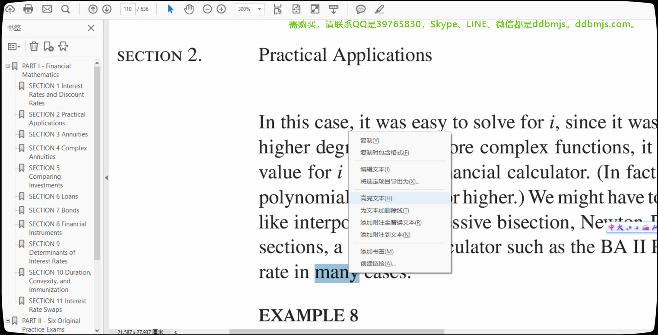658x335 pixels.
Task: Select the highlight pen tool
Action: point(379,9)
